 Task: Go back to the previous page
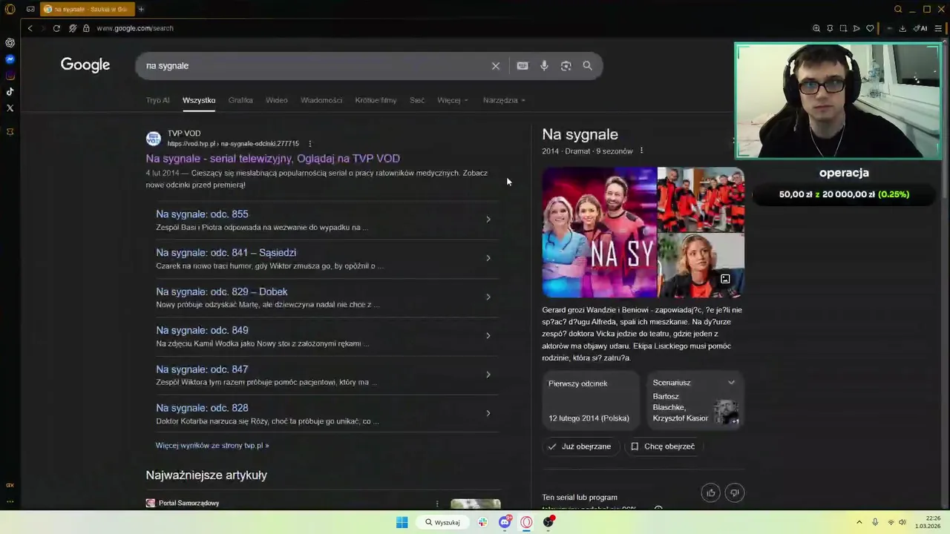30,28
